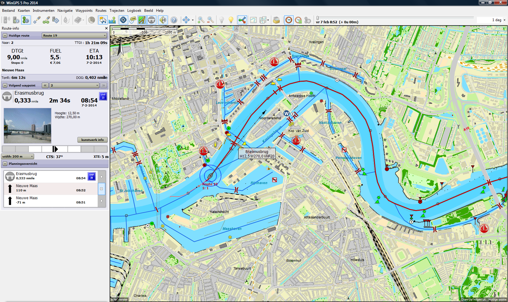The height and width of the screenshot is (302, 508).
Task: Open the 'width: 200 m' dropdown
Action: tap(18, 156)
